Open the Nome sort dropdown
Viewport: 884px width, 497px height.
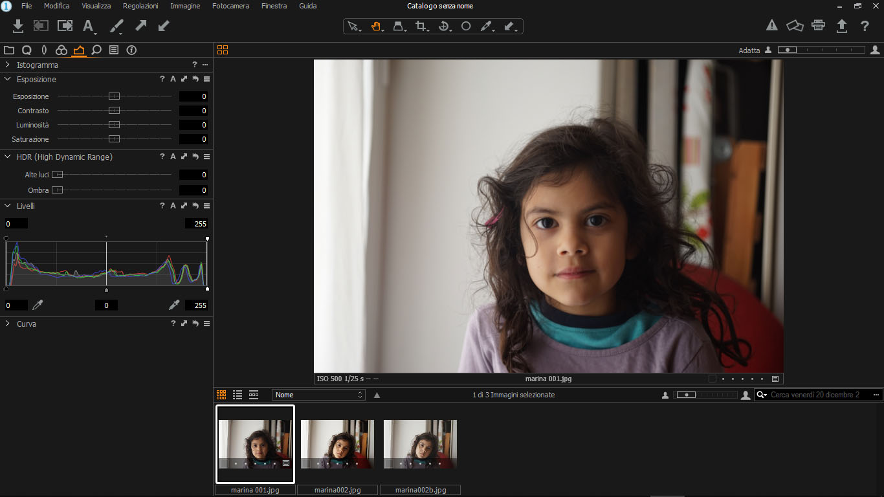318,395
